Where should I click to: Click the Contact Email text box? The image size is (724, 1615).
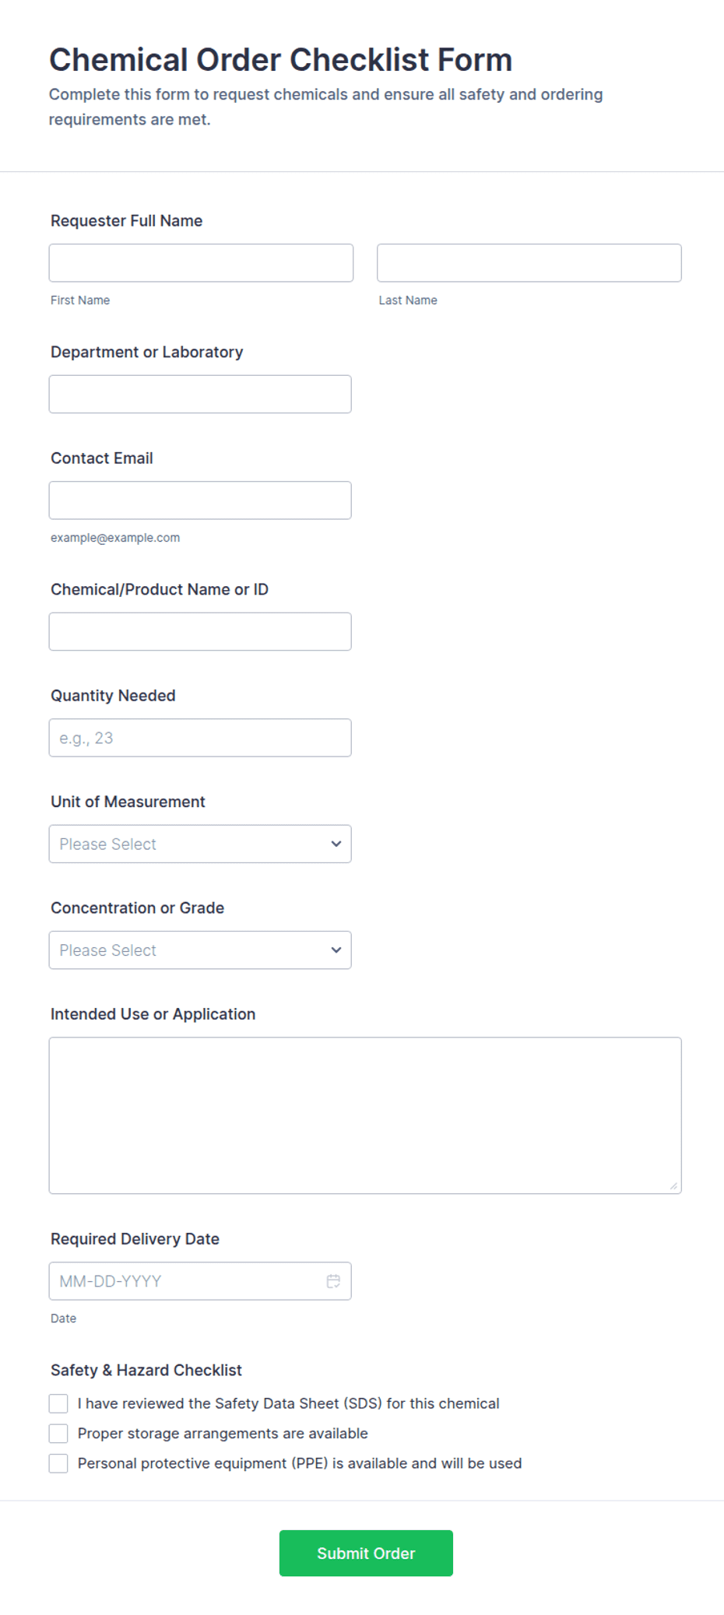[x=199, y=500]
